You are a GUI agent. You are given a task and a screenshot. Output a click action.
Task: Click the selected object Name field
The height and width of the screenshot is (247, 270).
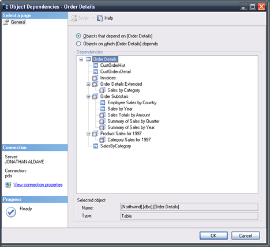click(189, 207)
